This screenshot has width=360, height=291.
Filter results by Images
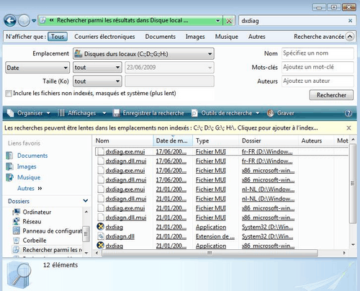point(195,37)
